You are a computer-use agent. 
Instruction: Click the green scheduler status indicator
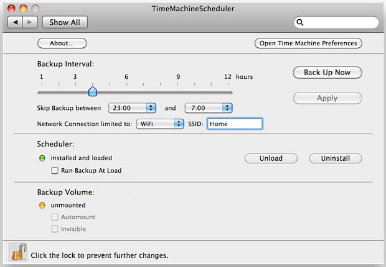pos(42,158)
